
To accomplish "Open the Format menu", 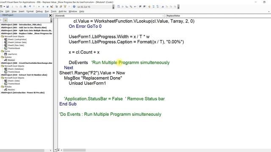I will pos(30,11).
